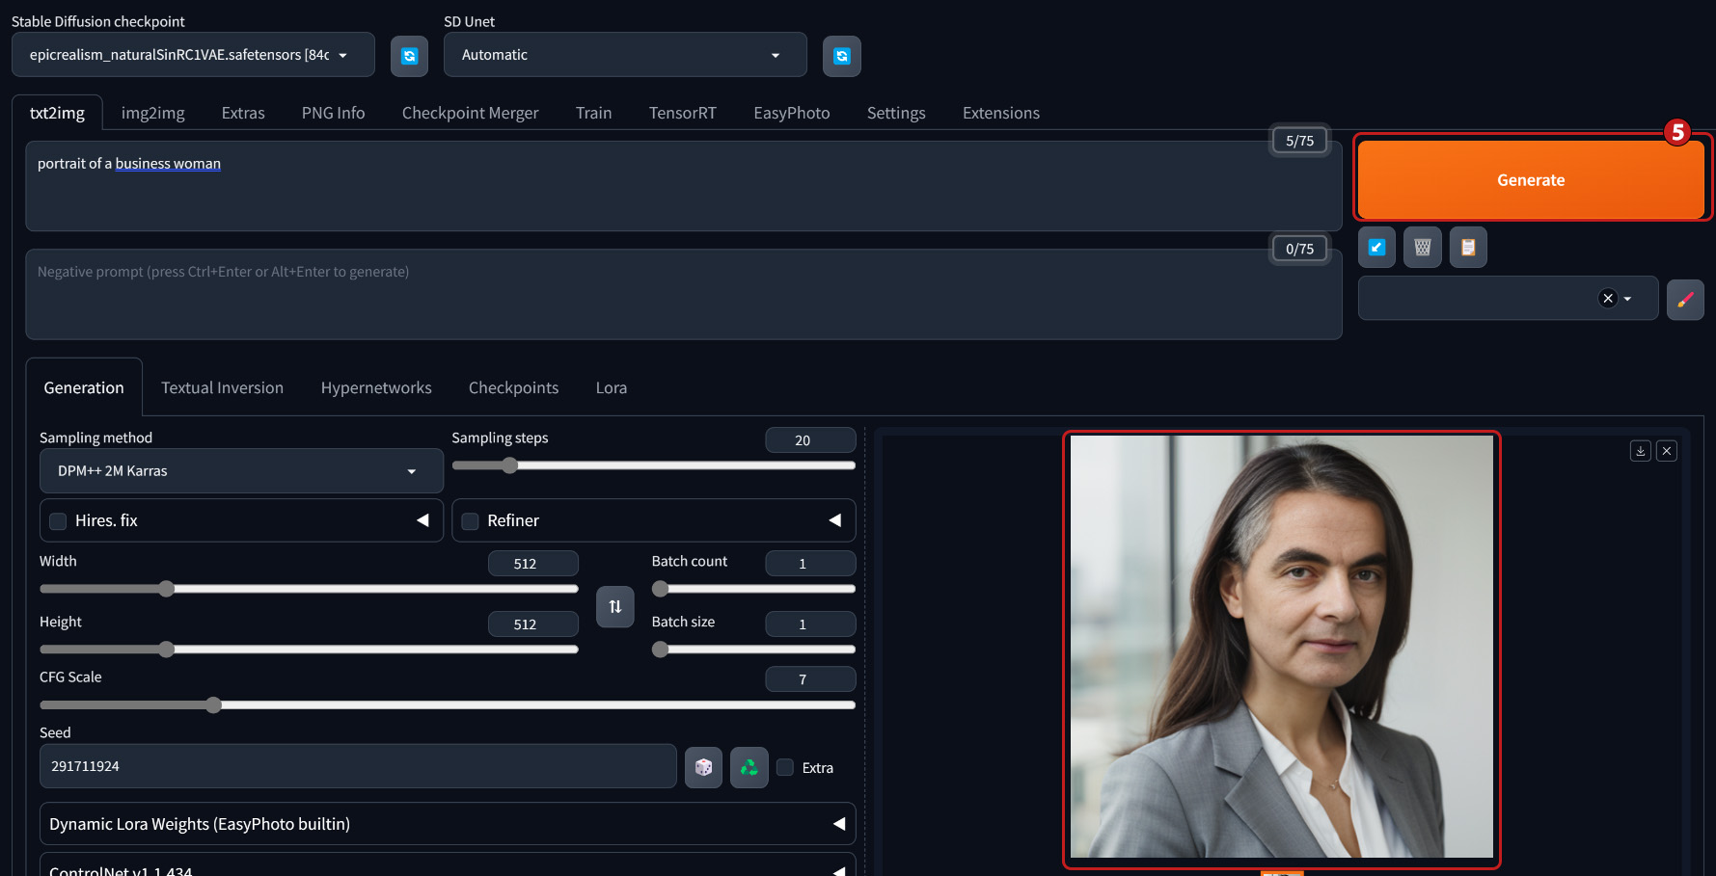Close the generated image preview

[1667, 451]
